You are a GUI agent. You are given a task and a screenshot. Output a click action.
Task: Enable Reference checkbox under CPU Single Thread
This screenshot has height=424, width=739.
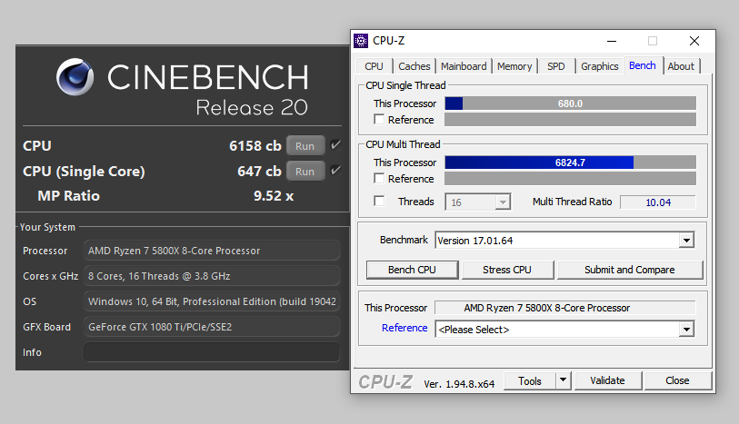[379, 119]
